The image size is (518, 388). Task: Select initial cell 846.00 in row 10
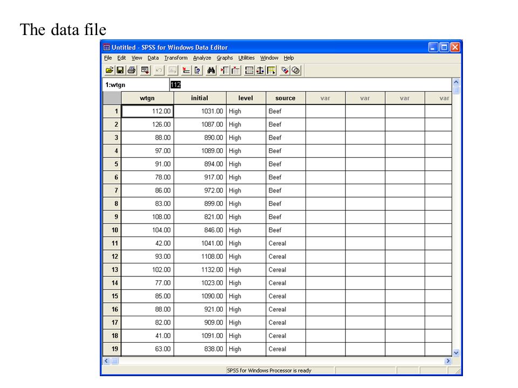point(200,230)
